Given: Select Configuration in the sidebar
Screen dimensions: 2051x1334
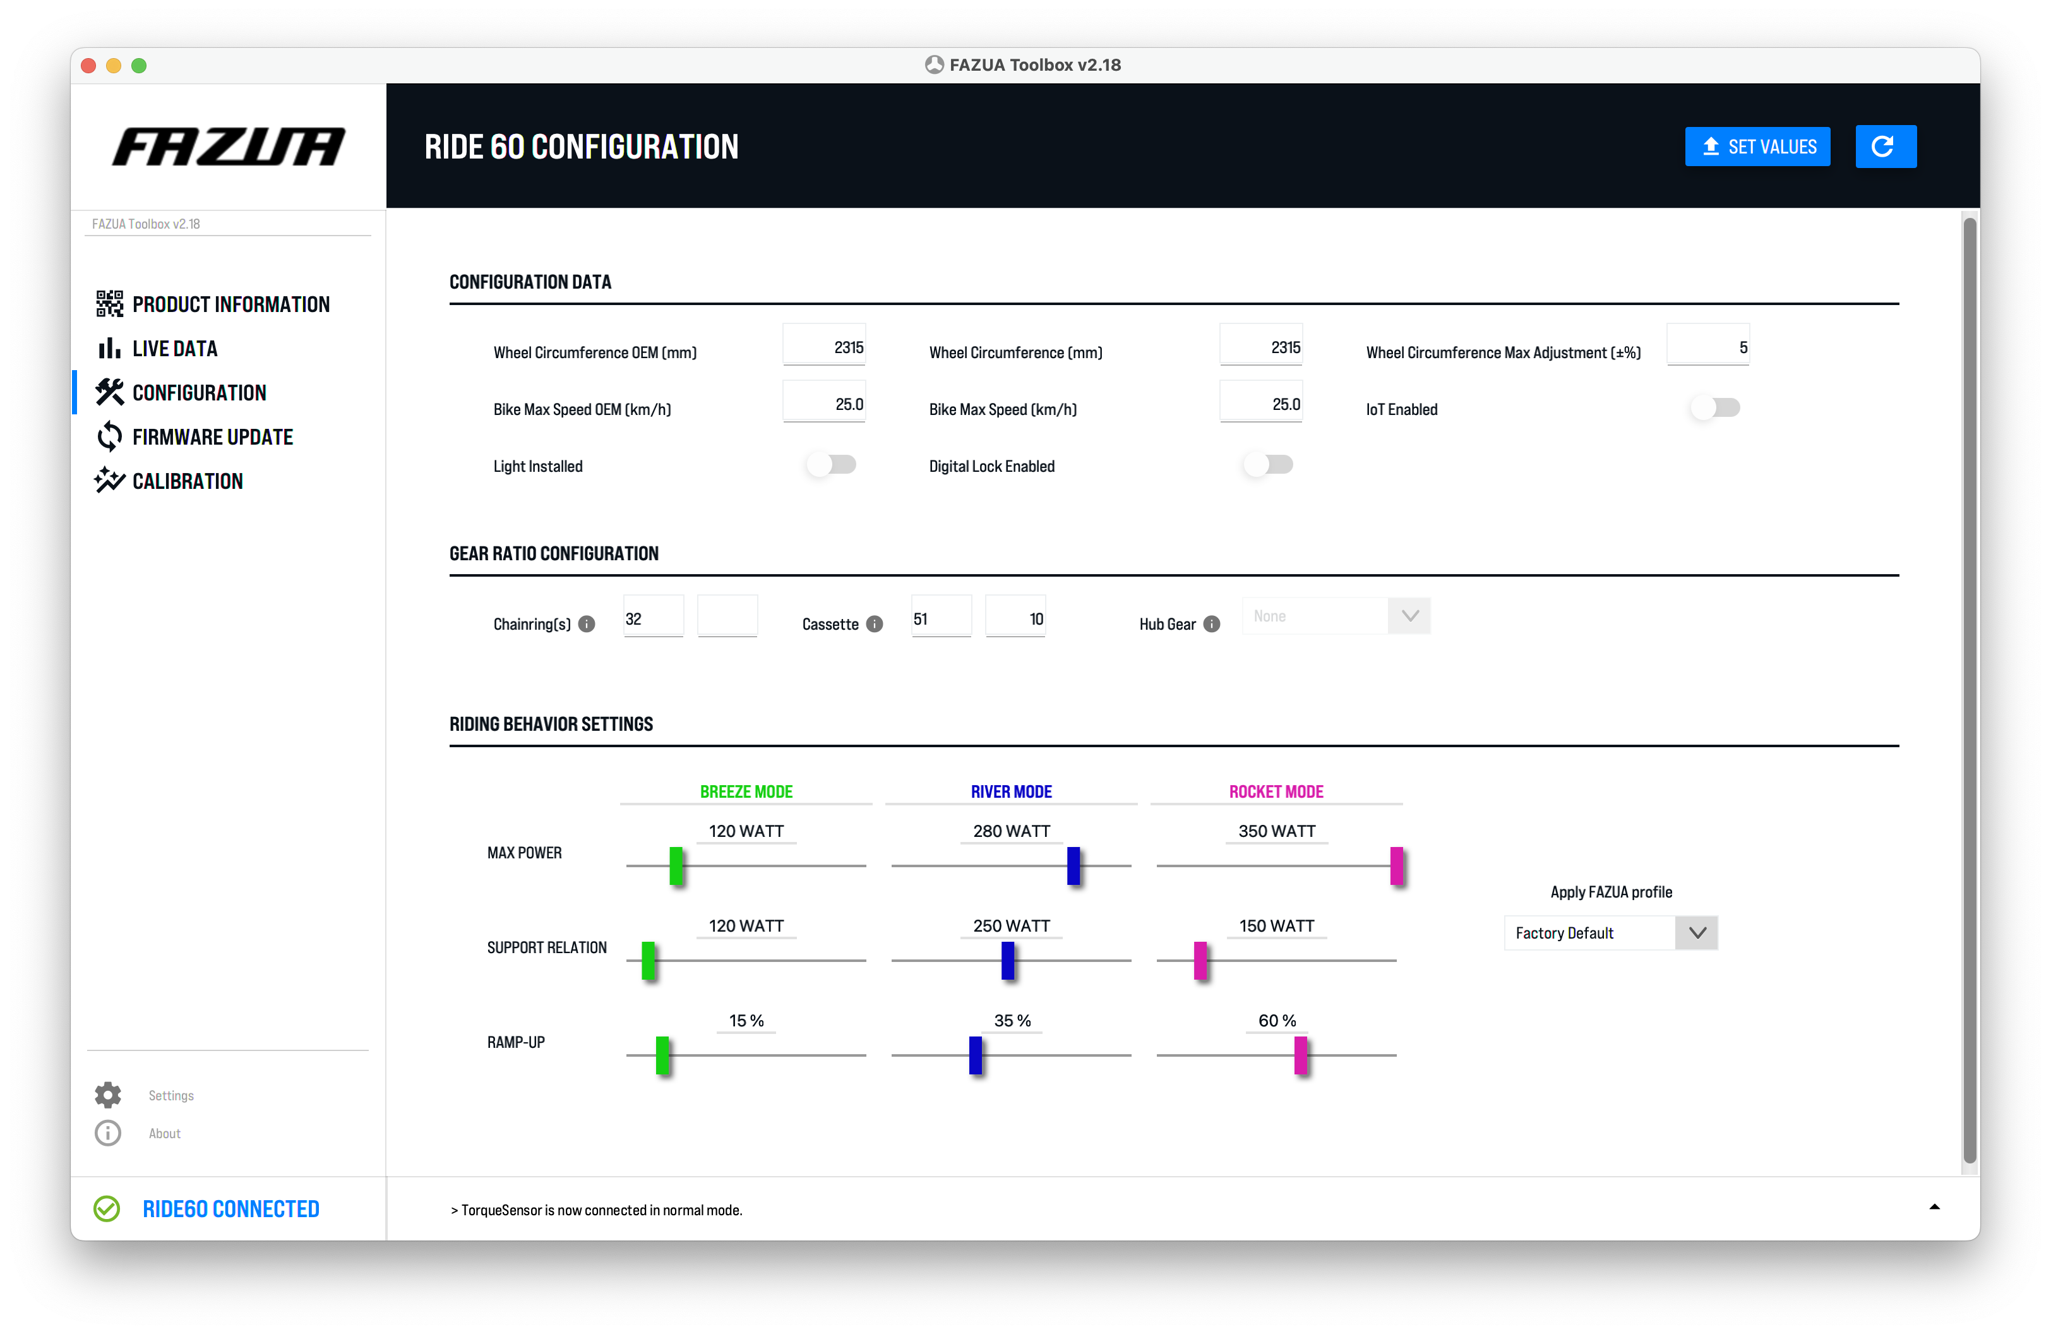Looking at the screenshot, I should 199,392.
